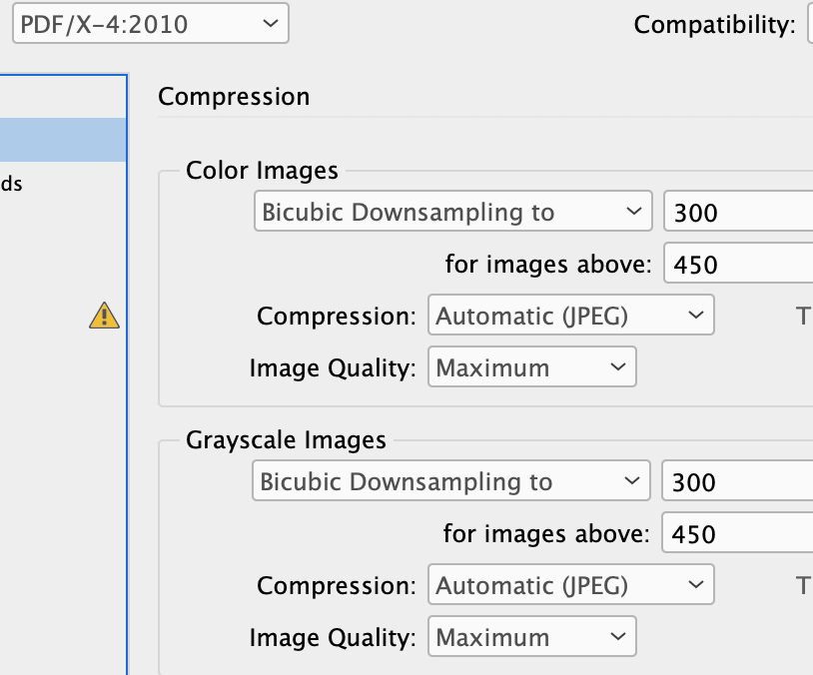813x675 pixels.
Task: Click Grayscale 'for images above' 450 field
Action: click(737, 532)
